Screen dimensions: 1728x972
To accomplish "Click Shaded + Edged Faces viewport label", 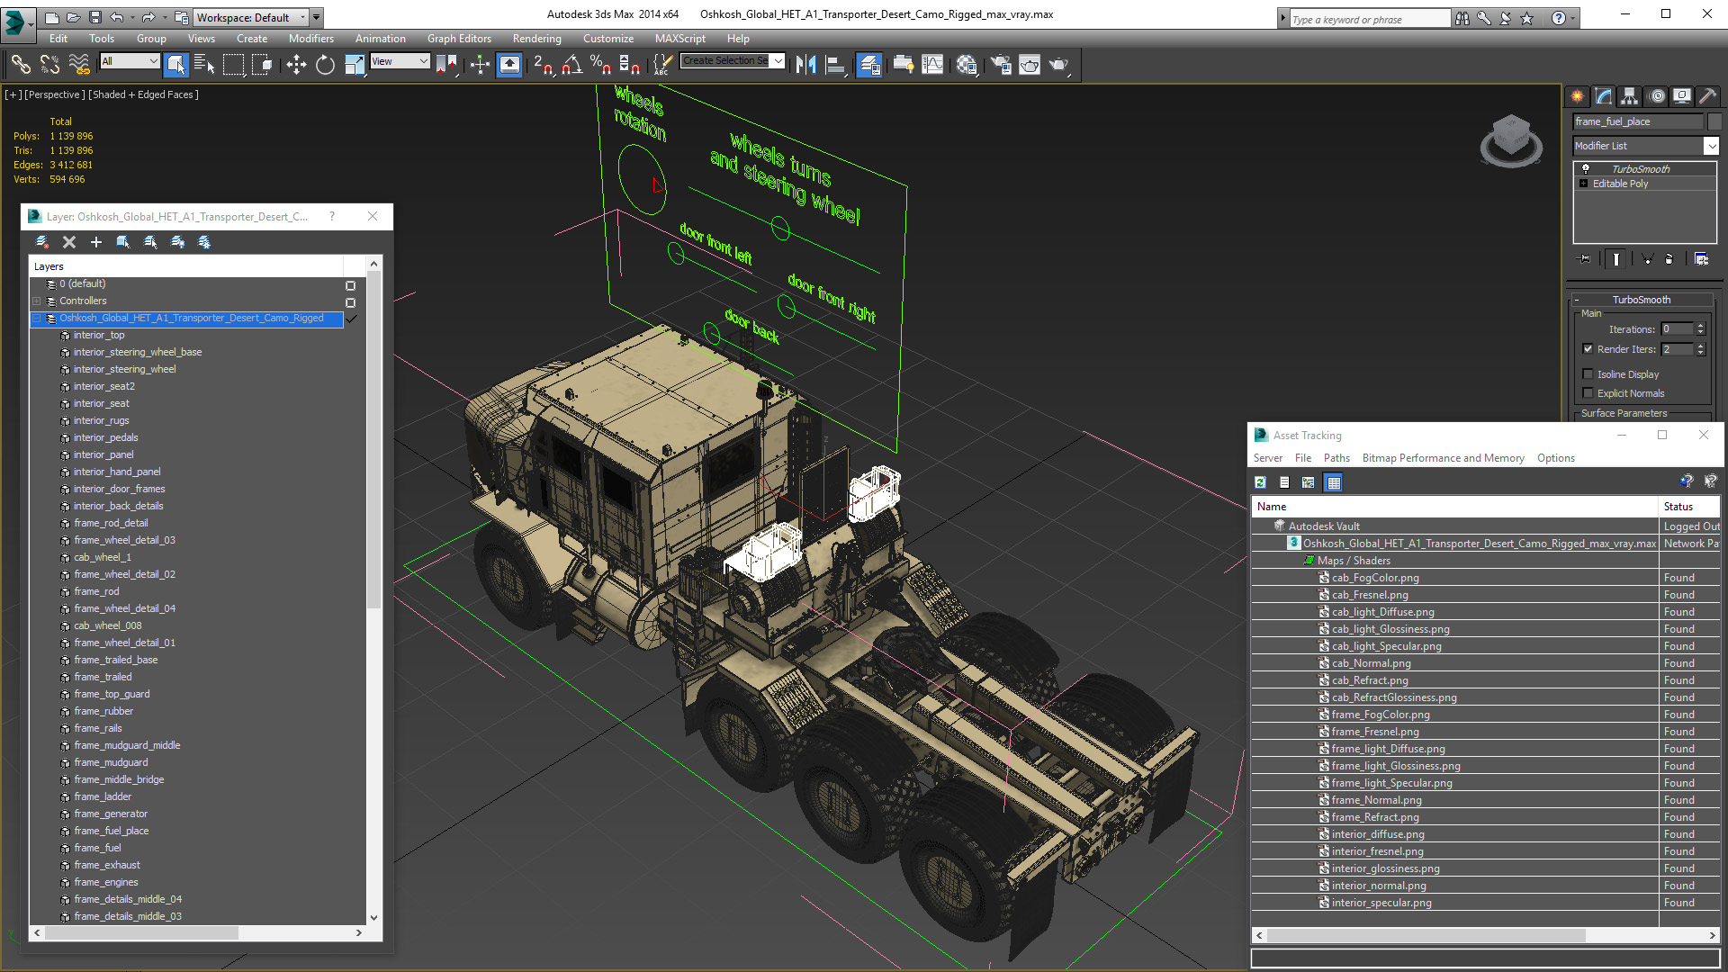I will coord(143,94).
